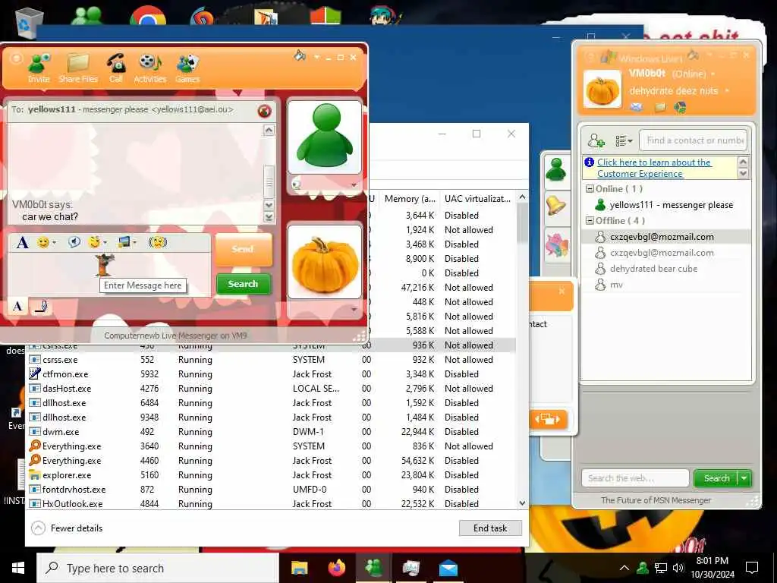Open the Online status dropdown next to VM0b0t
This screenshot has height=583, width=777.
coord(713,74)
